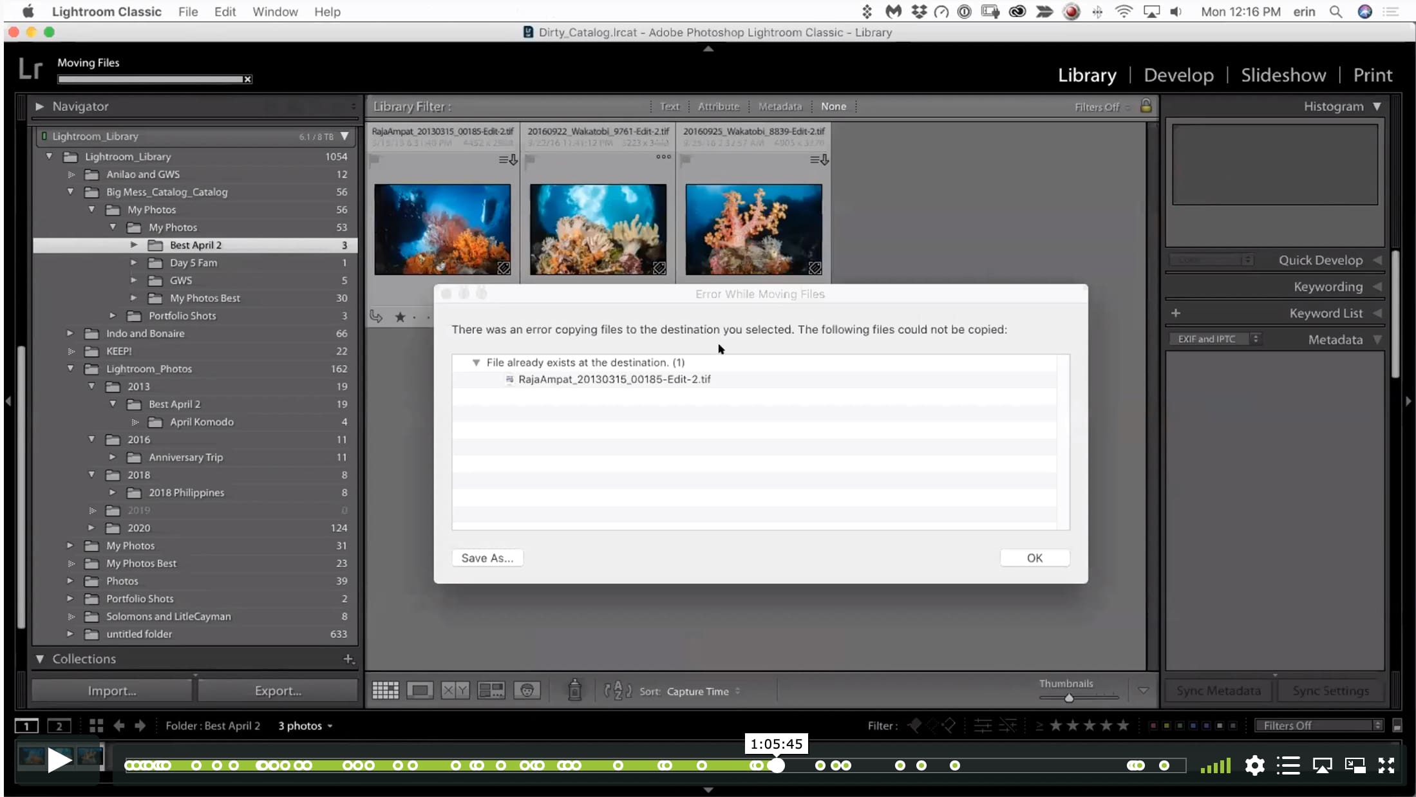Expand the Keywording panel
This screenshot has height=797, width=1416.
point(1377,286)
